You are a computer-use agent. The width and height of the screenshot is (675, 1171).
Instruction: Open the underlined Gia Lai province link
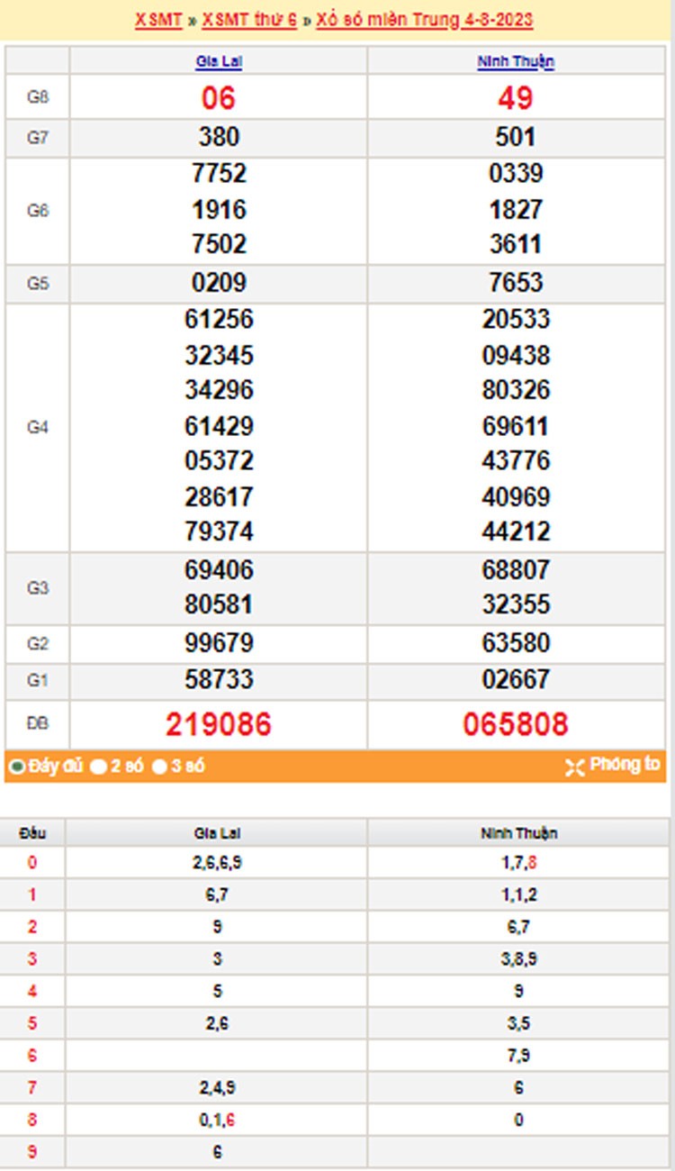pyautogui.click(x=219, y=62)
